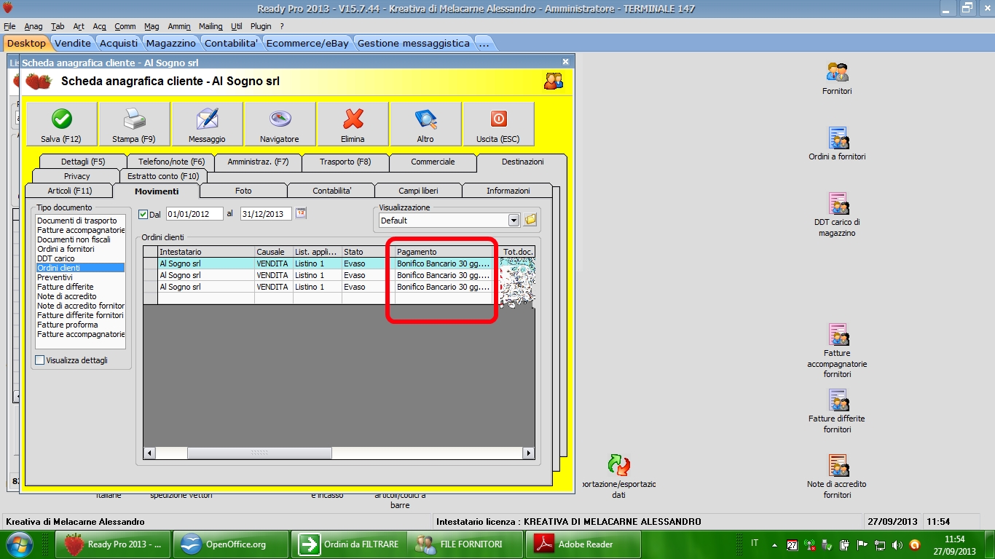
Task: Open the Gestione messaggistica main tab
Action: coord(414,43)
